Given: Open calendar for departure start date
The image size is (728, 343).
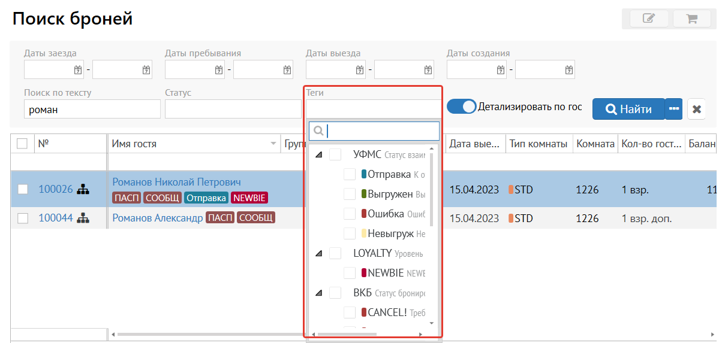Looking at the screenshot, I should tap(360, 70).
